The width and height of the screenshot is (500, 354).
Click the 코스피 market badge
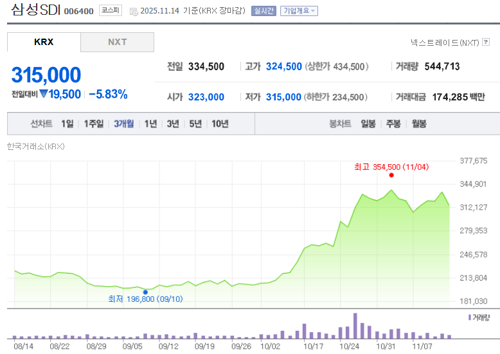point(111,10)
